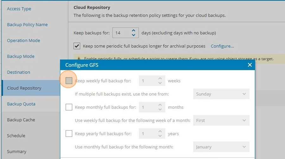Viewport: 285px width, 159px height.
Task: Select the Backup Quota step
Action: tap(21, 104)
